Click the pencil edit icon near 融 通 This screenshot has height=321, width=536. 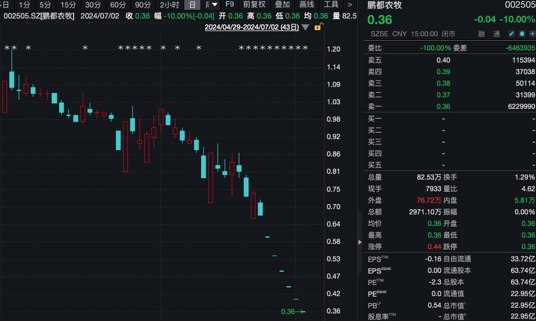pos(512,34)
